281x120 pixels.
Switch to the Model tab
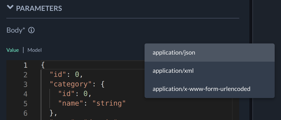[34, 50]
